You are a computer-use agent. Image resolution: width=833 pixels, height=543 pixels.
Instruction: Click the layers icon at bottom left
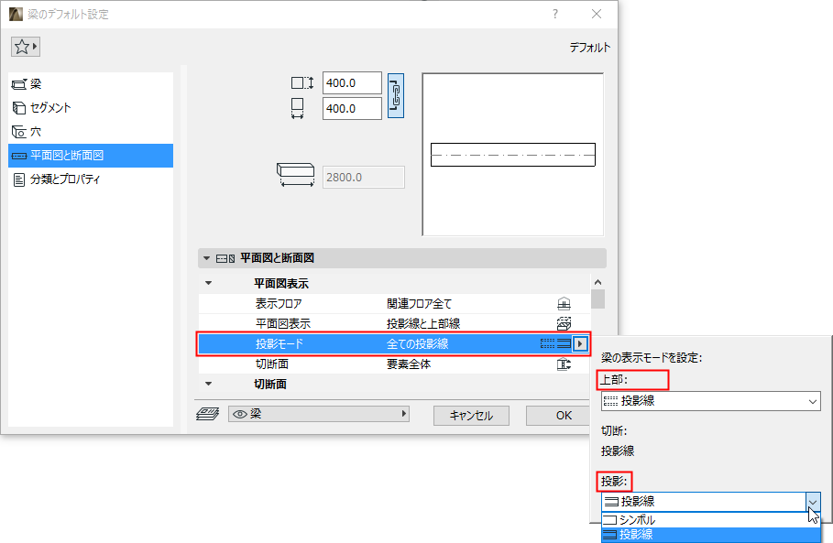tap(211, 415)
